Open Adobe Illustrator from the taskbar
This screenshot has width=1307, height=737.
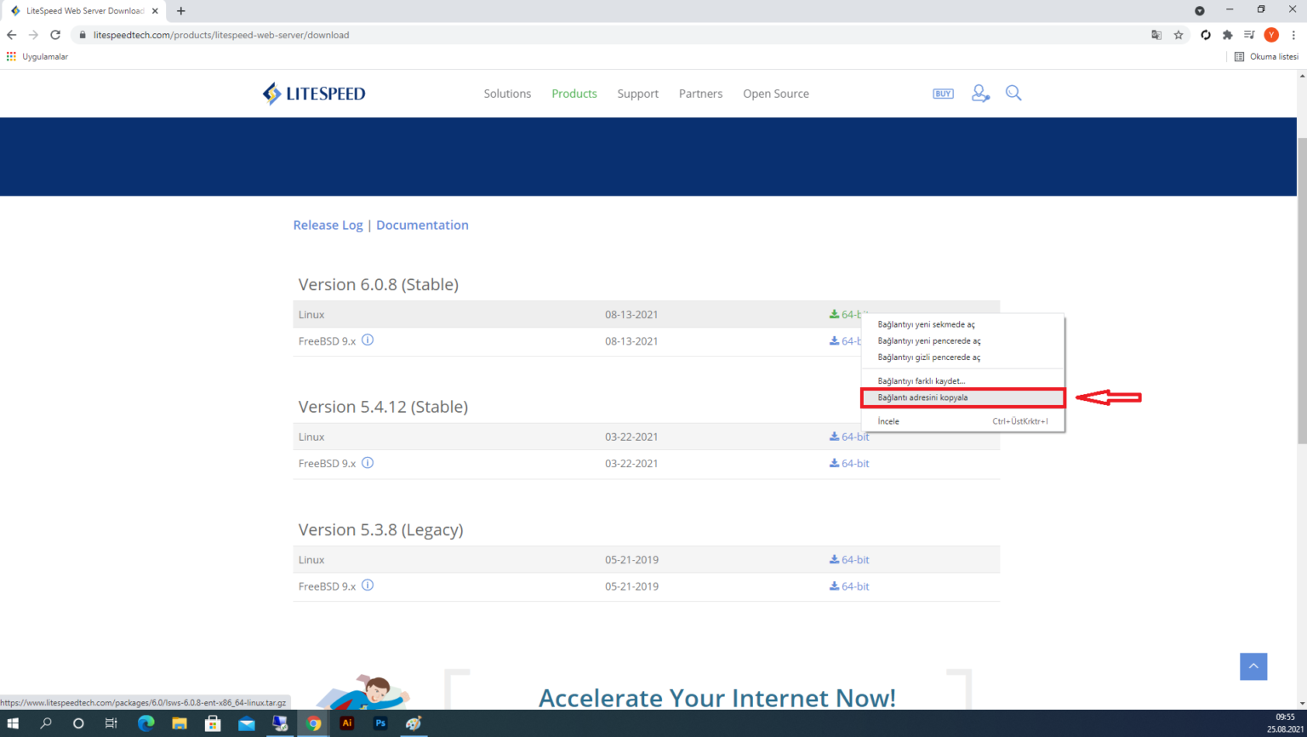(x=346, y=723)
